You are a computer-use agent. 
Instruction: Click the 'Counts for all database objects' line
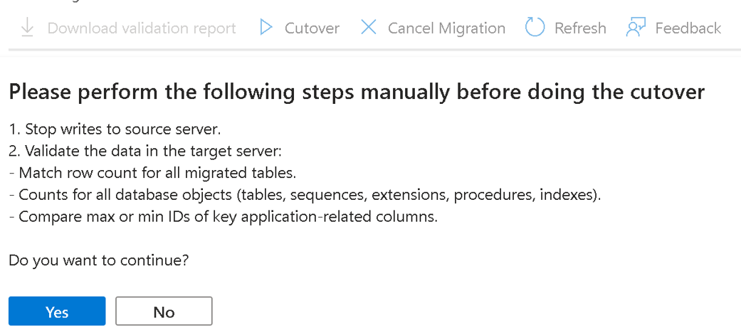(305, 195)
